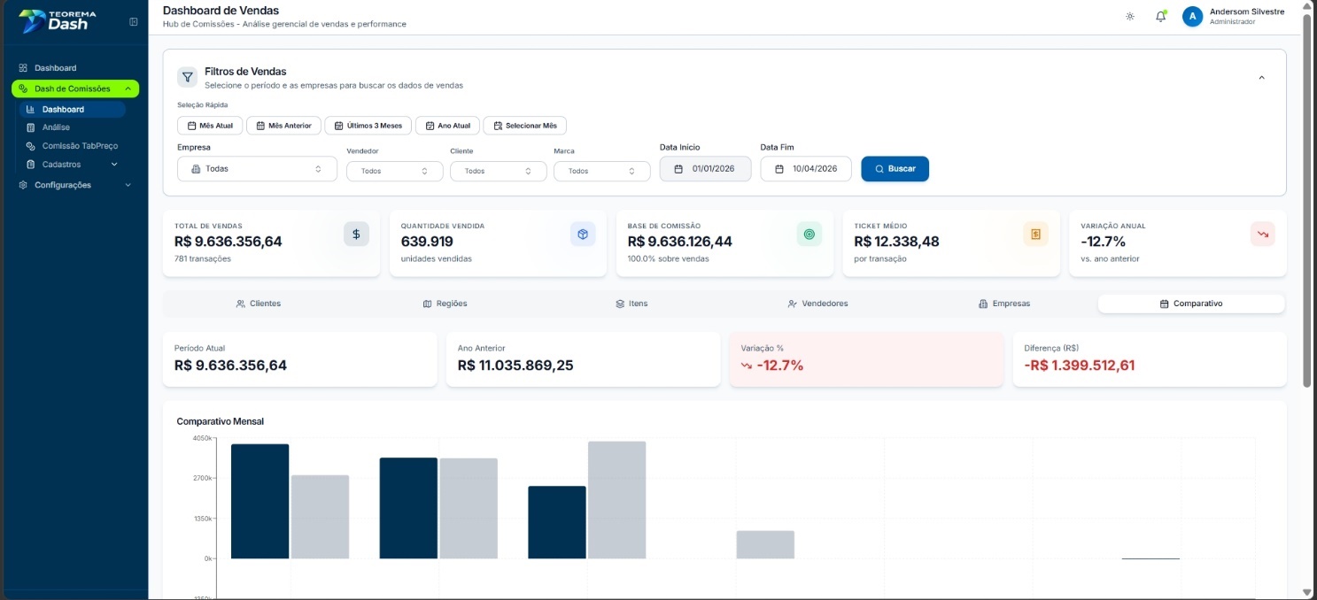The image size is (1317, 600).
Task: Open the Cliente dropdown
Action: coord(498,171)
